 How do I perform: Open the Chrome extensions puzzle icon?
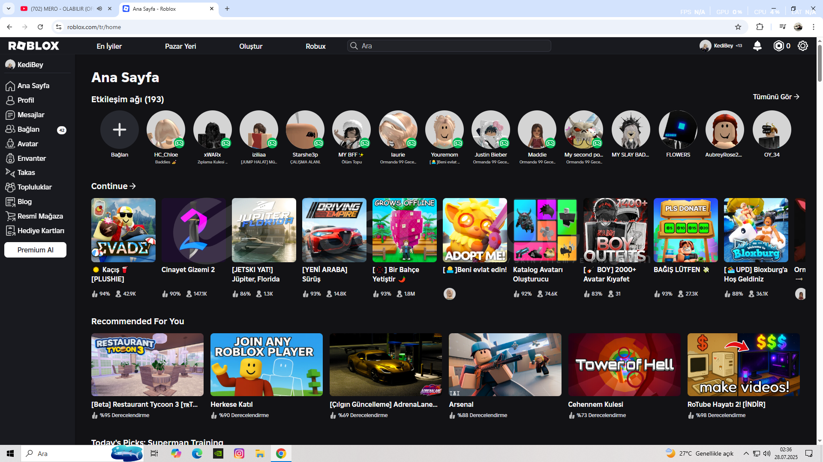[x=760, y=27]
